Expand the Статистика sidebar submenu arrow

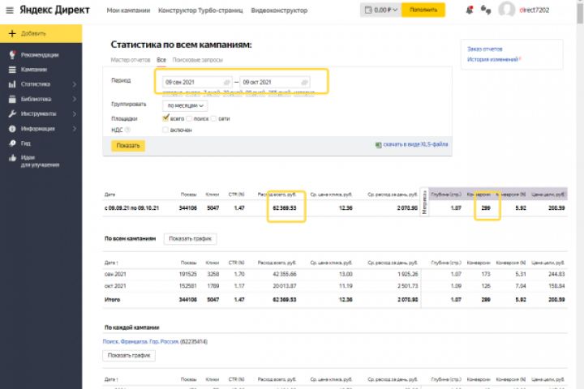(74, 84)
